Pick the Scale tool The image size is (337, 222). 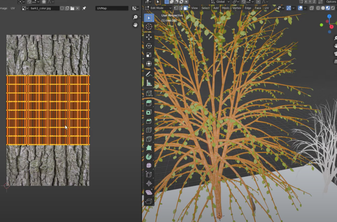click(149, 55)
